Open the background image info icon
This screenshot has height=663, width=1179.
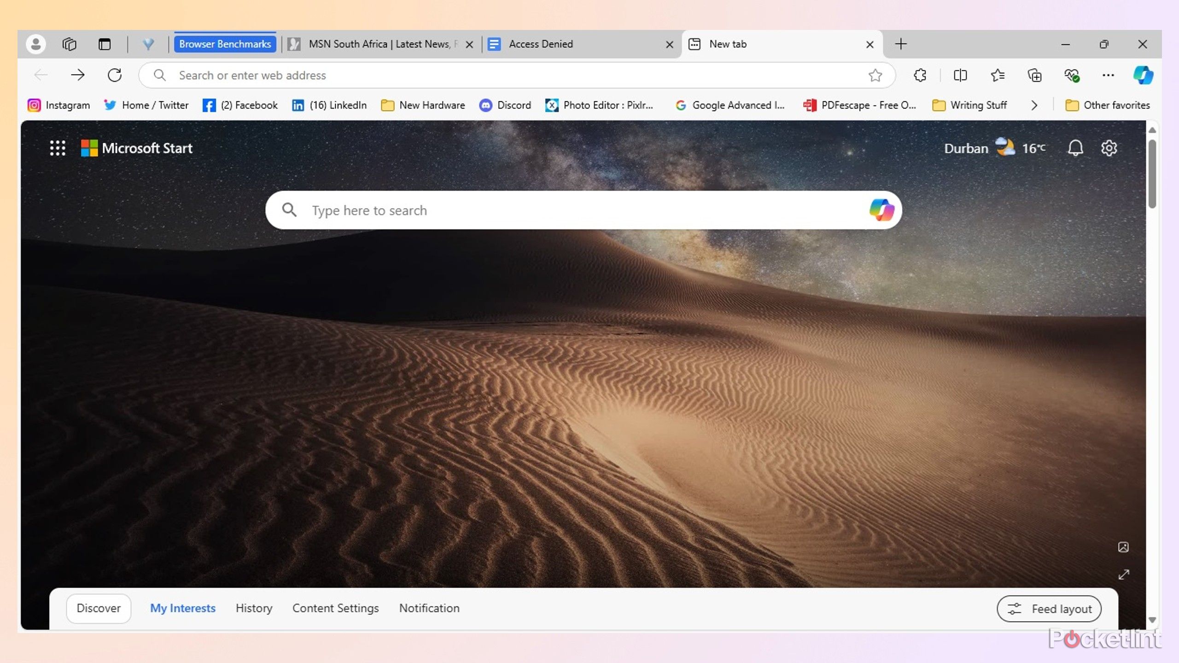pos(1123,547)
